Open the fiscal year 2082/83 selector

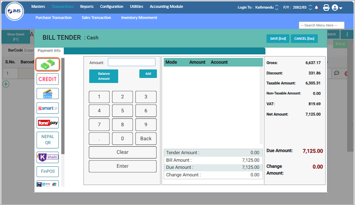click(x=310, y=7)
